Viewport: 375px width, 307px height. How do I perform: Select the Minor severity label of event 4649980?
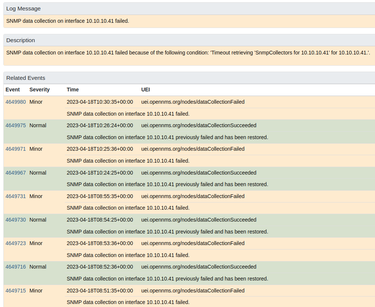[x=36, y=102]
